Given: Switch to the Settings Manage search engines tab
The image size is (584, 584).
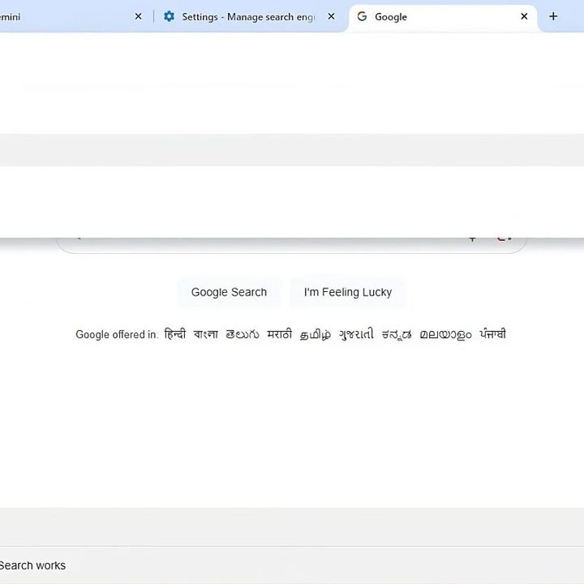Looking at the screenshot, I should pos(247,17).
